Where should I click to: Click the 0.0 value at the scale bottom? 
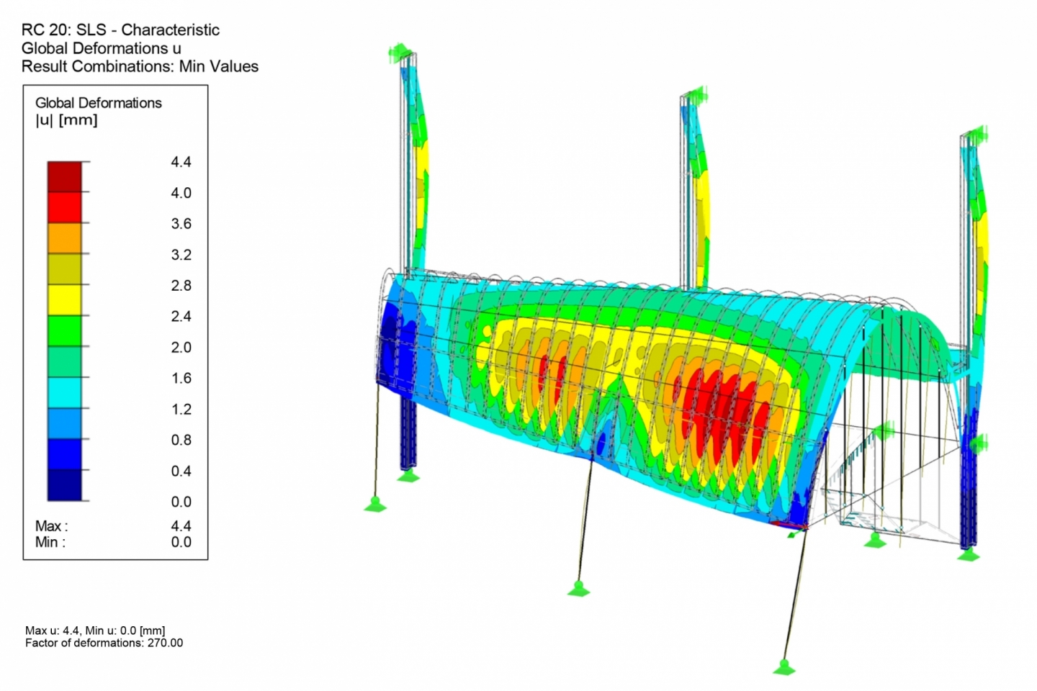pyautogui.click(x=181, y=502)
